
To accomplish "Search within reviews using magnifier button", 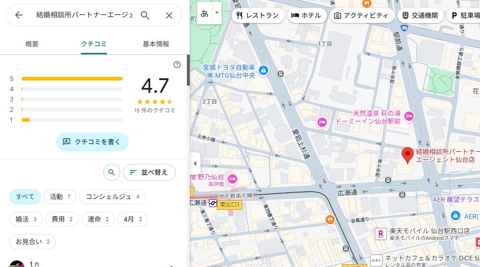I will point(111,172).
